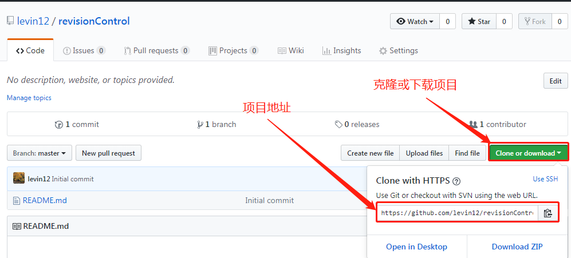Click levin12 author name in commit row
This screenshot has width=571, height=258.
tap(38, 178)
